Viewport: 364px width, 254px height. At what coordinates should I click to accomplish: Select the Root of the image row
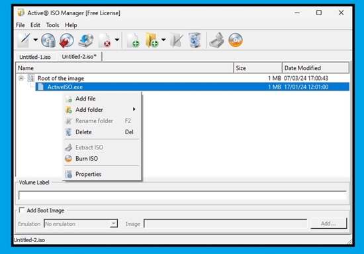183,78
